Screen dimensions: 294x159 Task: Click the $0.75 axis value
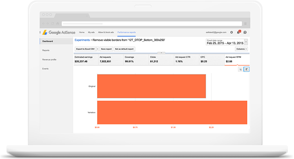pyautogui.click(x=135, y=127)
